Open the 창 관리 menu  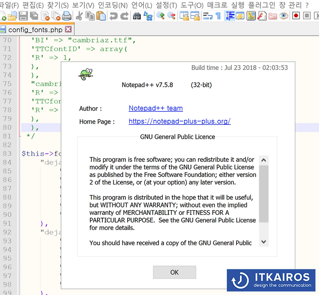pyautogui.click(x=290, y=5)
